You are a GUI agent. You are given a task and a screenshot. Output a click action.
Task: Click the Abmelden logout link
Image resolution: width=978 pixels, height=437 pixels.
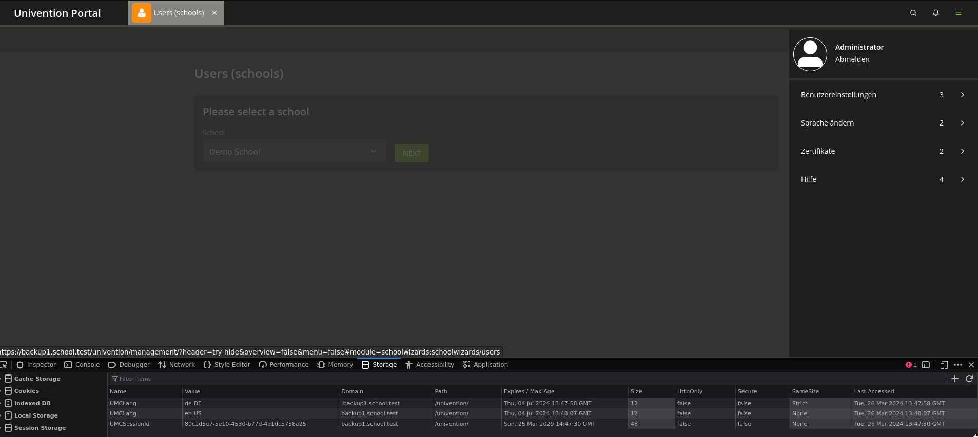(x=852, y=59)
